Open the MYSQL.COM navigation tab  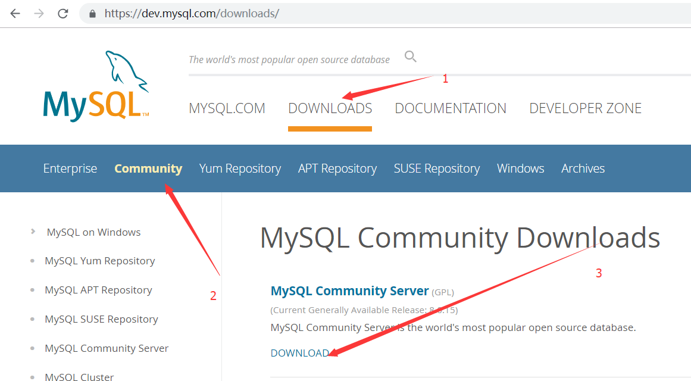tap(227, 108)
